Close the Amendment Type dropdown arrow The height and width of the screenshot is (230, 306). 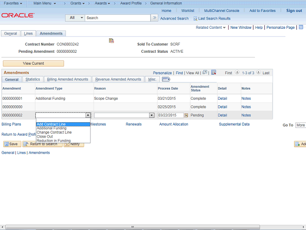click(x=88, y=115)
